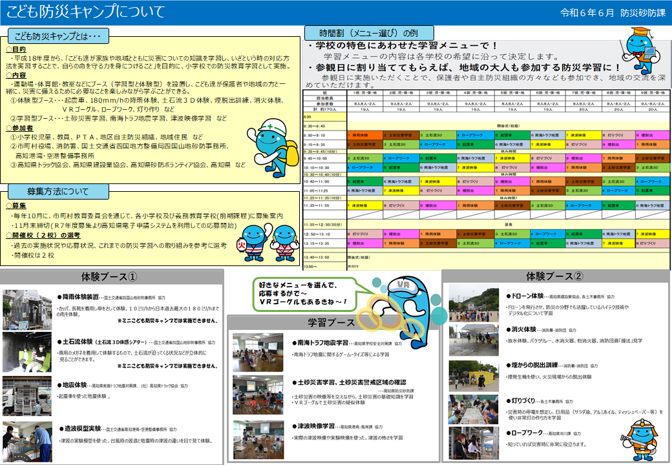Open the 土石流体験 3D theater photo
Viewport: 672px width, 465px height.
(27, 352)
